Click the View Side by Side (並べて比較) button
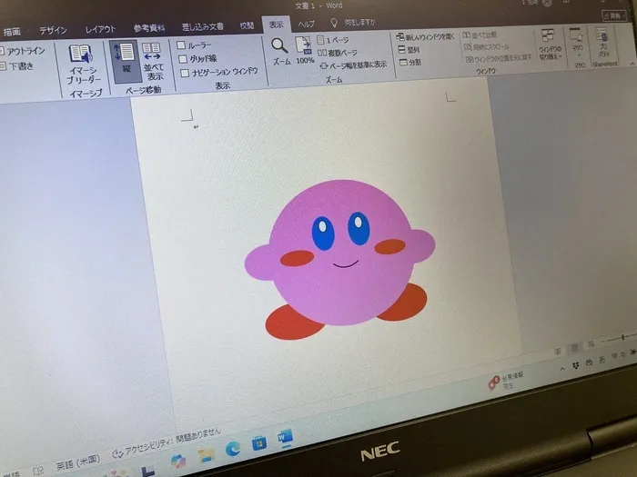This screenshot has height=477, width=637. tap(480, 35)
